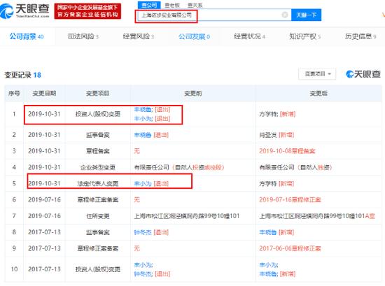Image resolution: width=385 pixels, height=286 pixels.
Task: Select the 查老板 search mode tab
Action: point(172,5)
